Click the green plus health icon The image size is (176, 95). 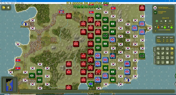(x=157, y=21)
